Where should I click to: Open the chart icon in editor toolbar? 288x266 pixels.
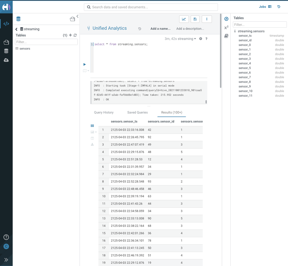pos(184,19)
